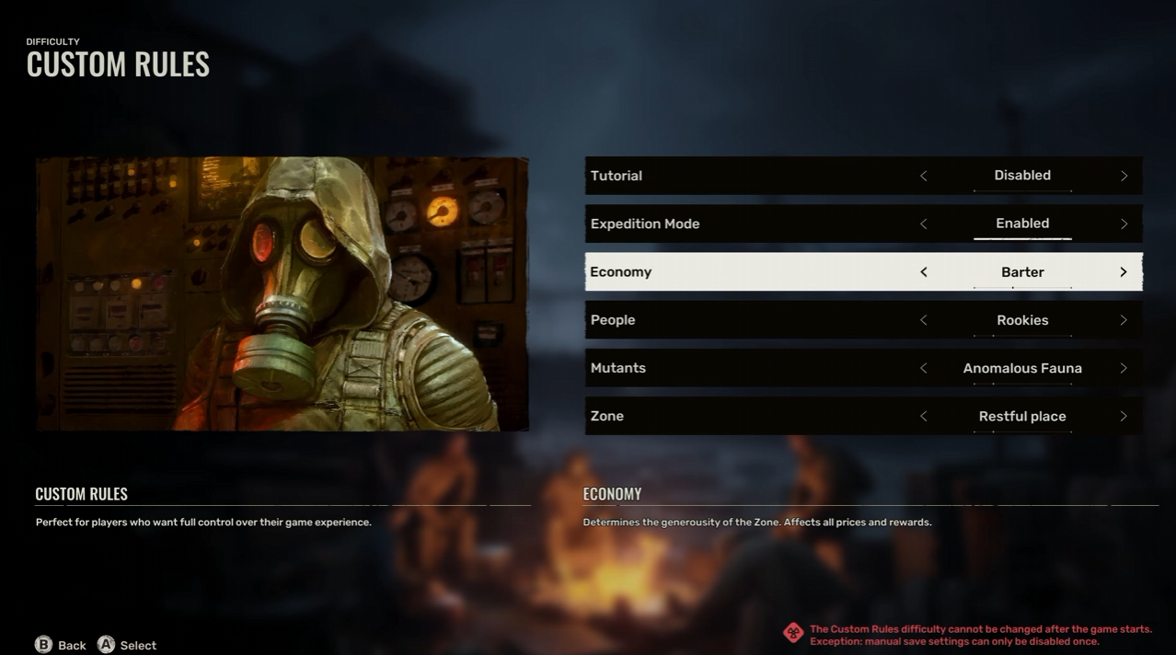Select the Mutants setting label

click(x=618, y=368)
